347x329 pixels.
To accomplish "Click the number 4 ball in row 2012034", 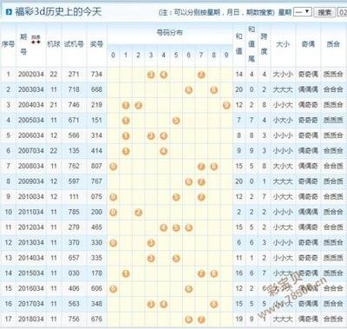I will pos(164,227).
